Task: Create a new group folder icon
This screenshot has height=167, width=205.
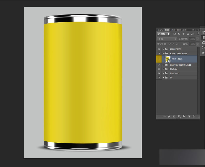Action: tap(184, 116)
